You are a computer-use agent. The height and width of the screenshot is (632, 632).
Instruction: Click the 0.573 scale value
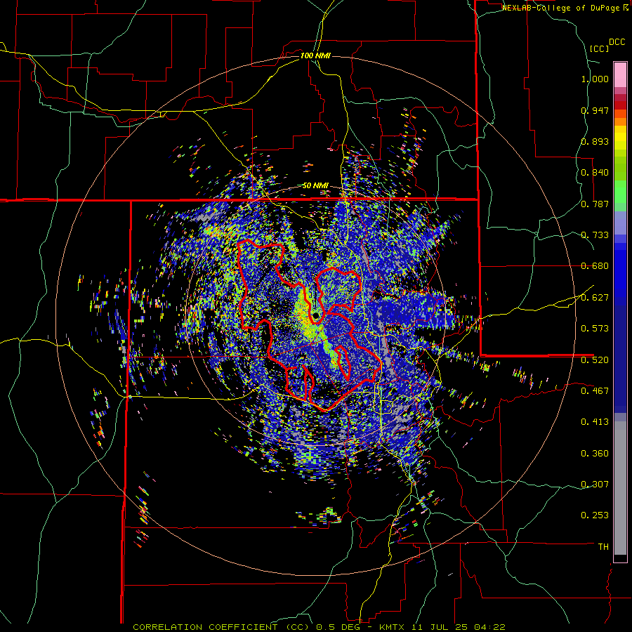pyautogui.click(x=595, y=329)
